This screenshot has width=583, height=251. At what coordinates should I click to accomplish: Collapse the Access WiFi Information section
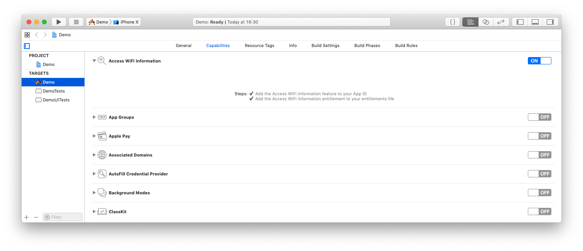pyautogui.click(x=94, y=61)
